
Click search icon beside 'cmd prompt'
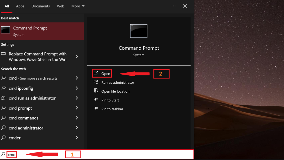coord(3,108)
